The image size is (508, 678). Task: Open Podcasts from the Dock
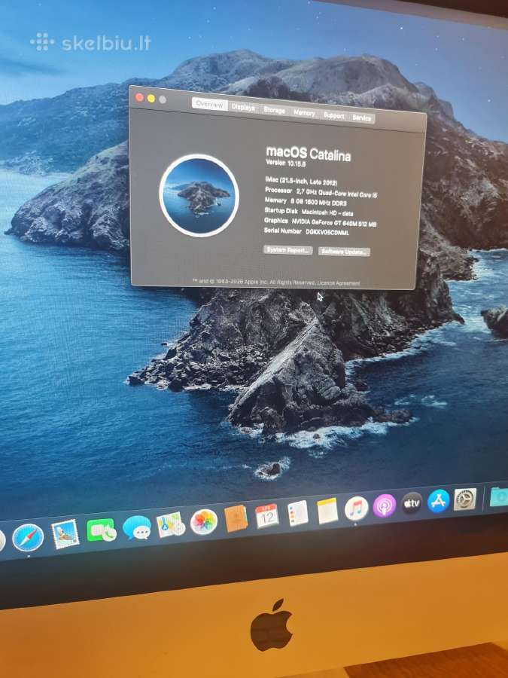click(x=384, y=505)
